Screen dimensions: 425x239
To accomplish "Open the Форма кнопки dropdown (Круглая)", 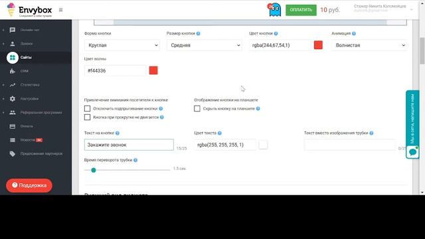I will [122, 45].
